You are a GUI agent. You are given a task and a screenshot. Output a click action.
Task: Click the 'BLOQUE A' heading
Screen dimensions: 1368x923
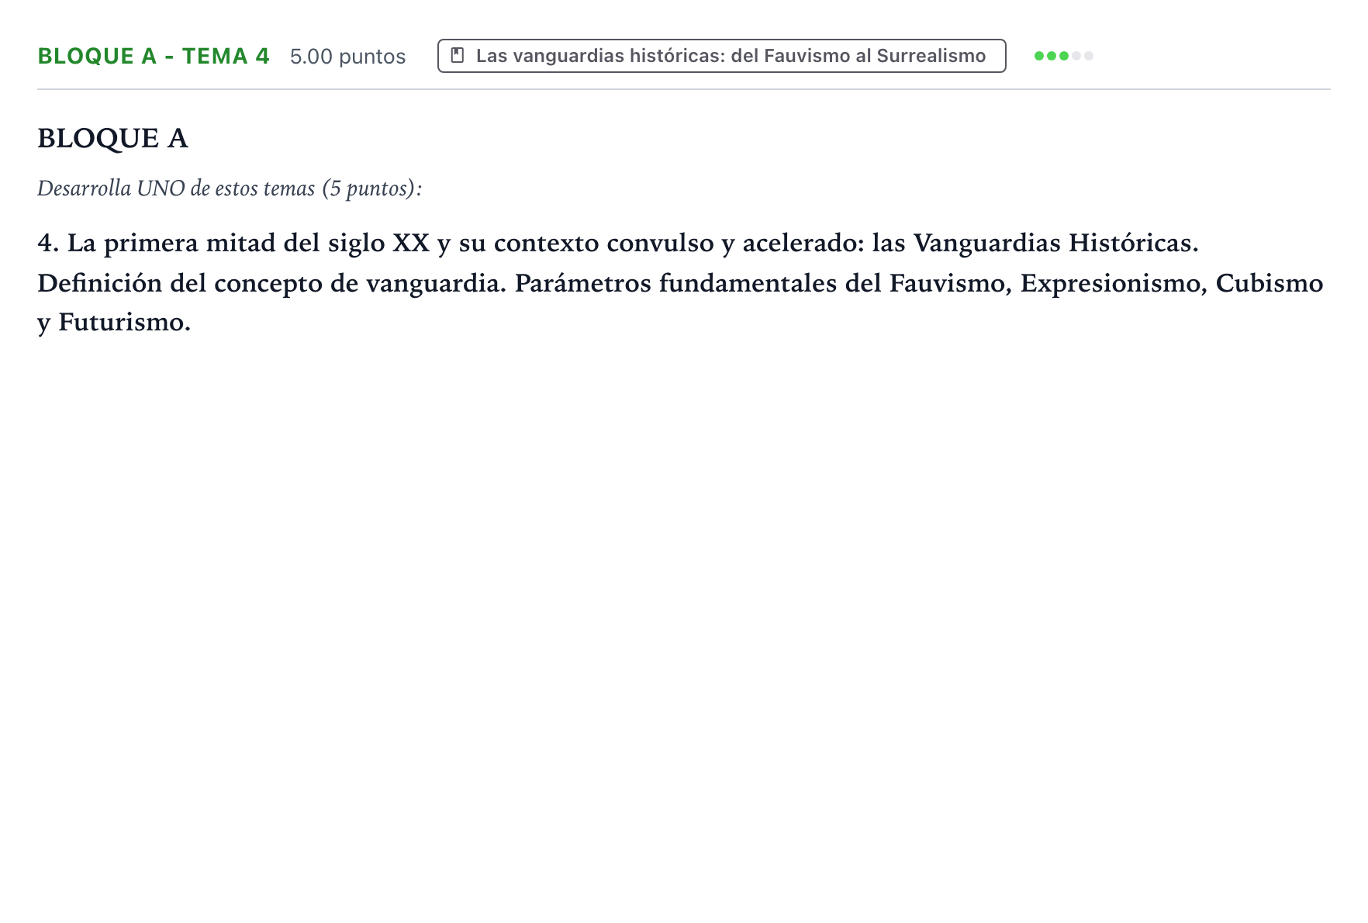pyautogui.click(x=112, y=138)
